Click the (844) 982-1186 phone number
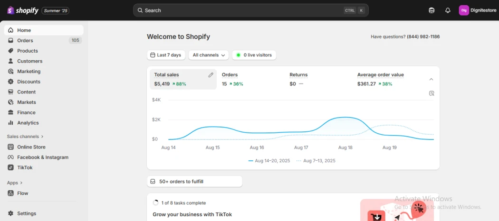Image resolution: width=499 pixels, height=221 pixels. [x=423, y=37]
